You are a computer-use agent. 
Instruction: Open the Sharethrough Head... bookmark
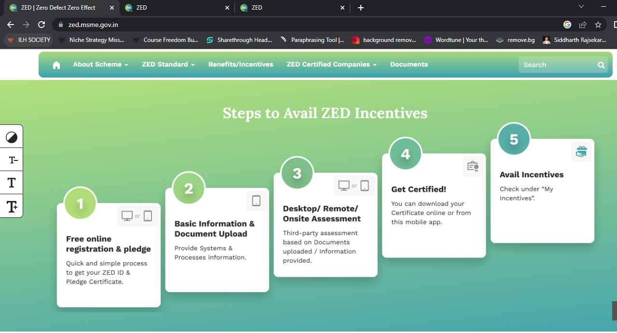click(x=239, y=40)
